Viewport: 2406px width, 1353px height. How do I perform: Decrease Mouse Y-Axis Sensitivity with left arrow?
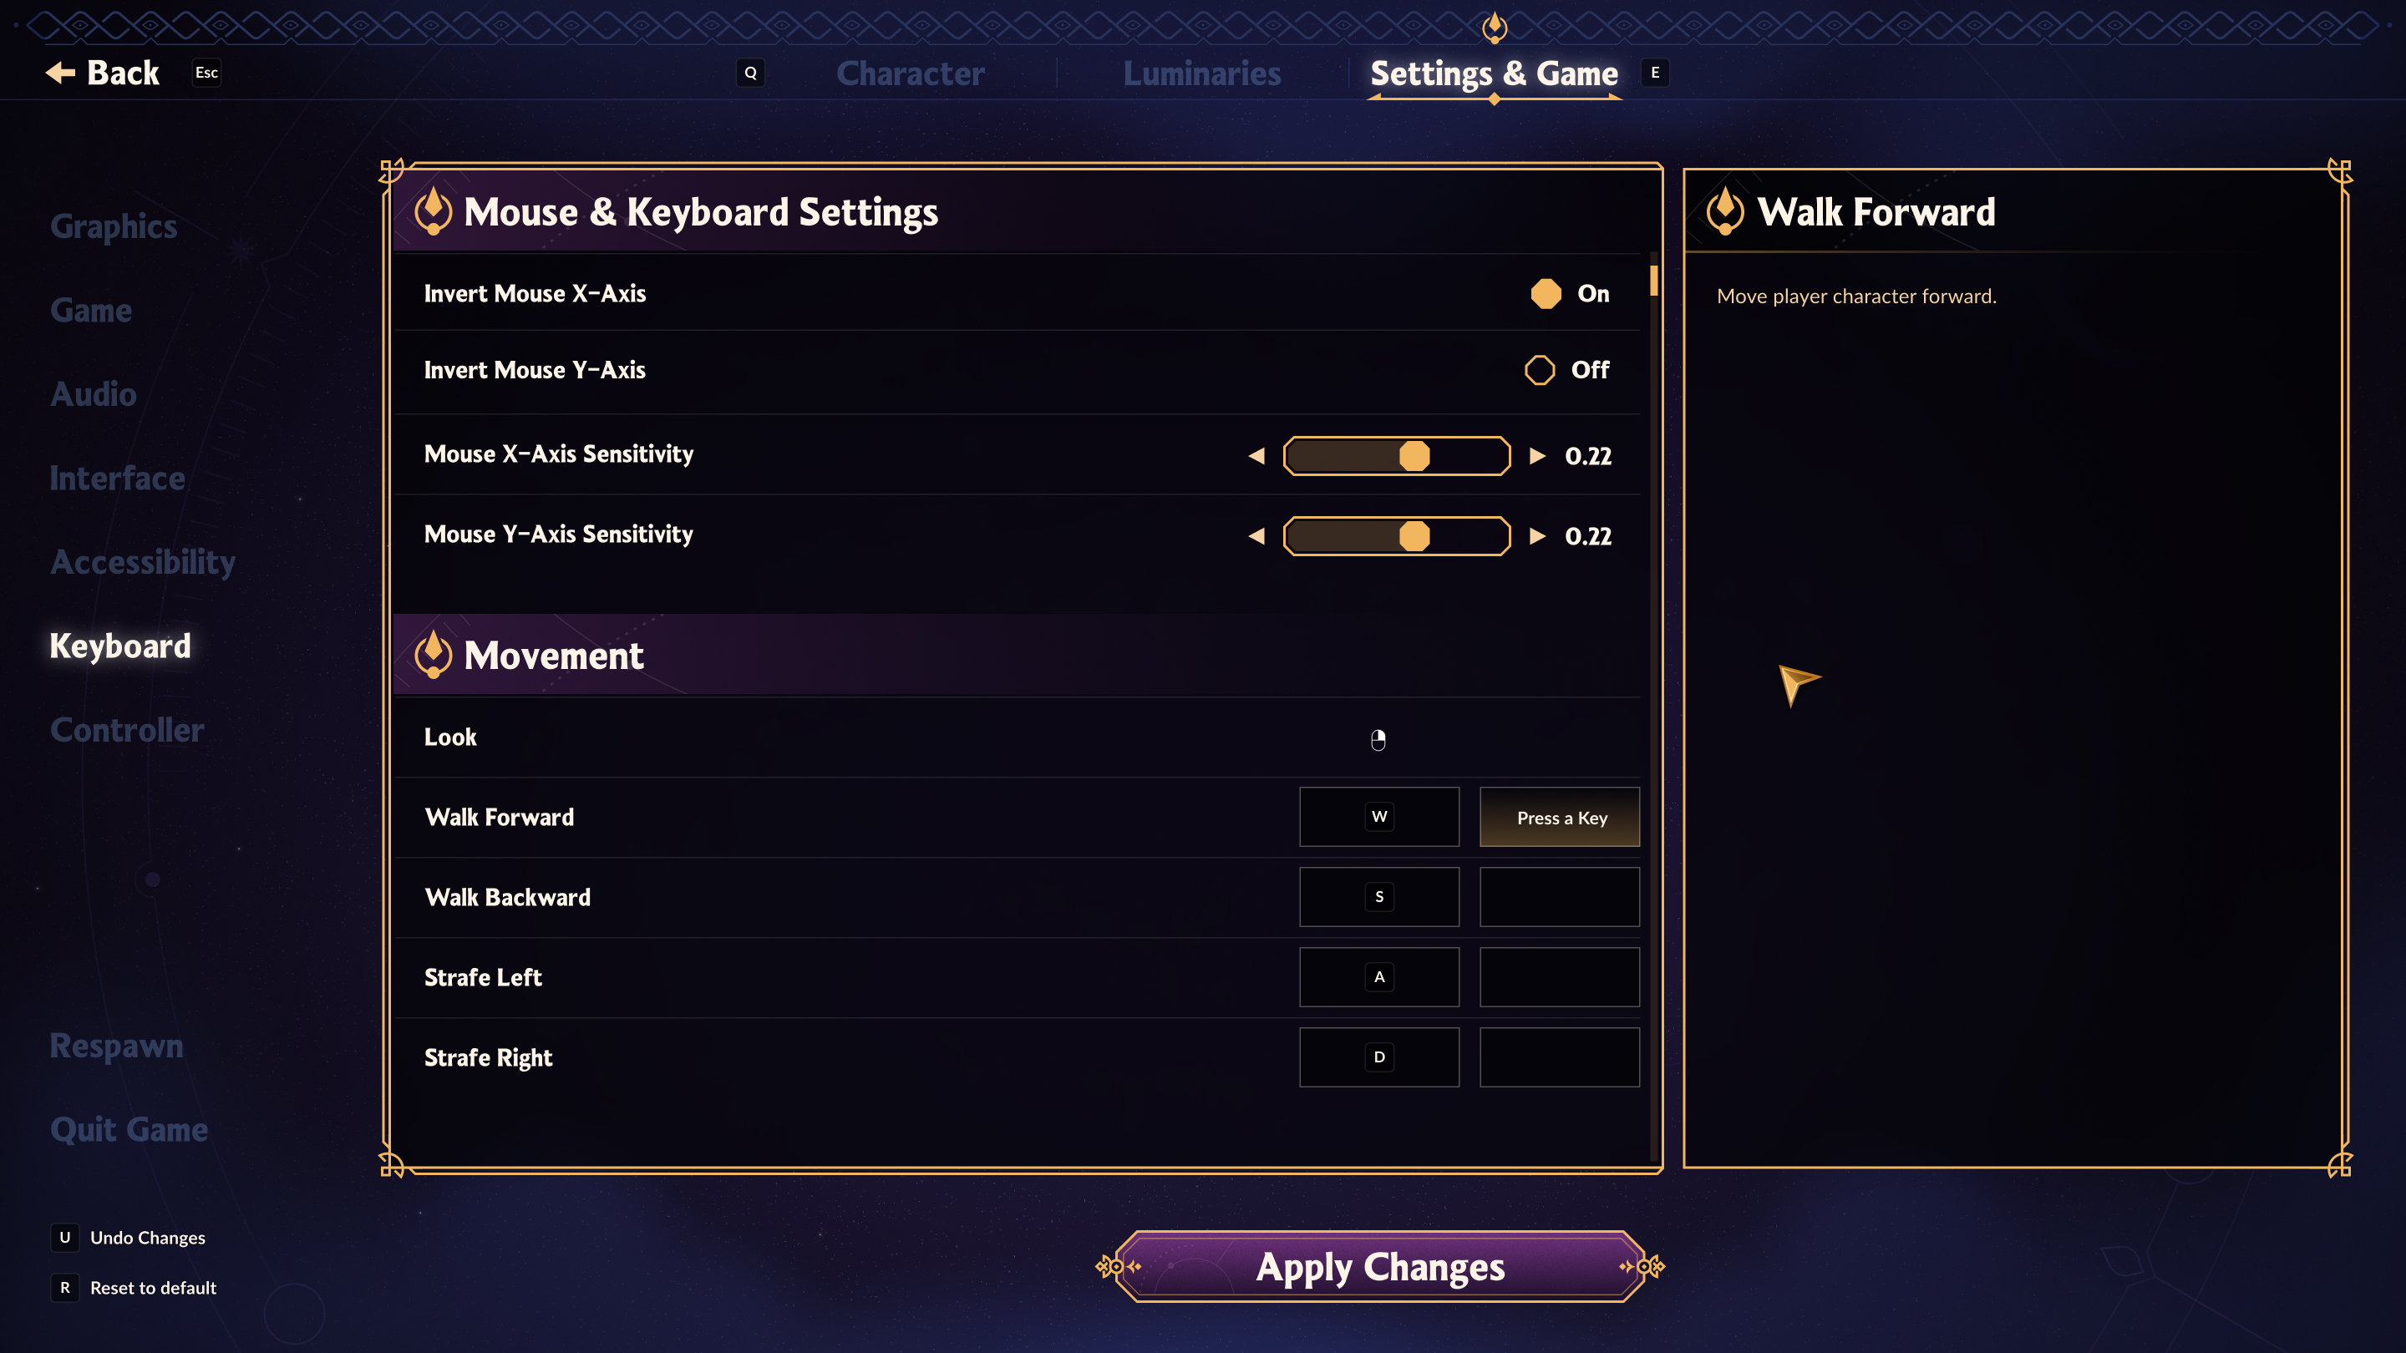pyautogui.click(x=1257, y=536)
